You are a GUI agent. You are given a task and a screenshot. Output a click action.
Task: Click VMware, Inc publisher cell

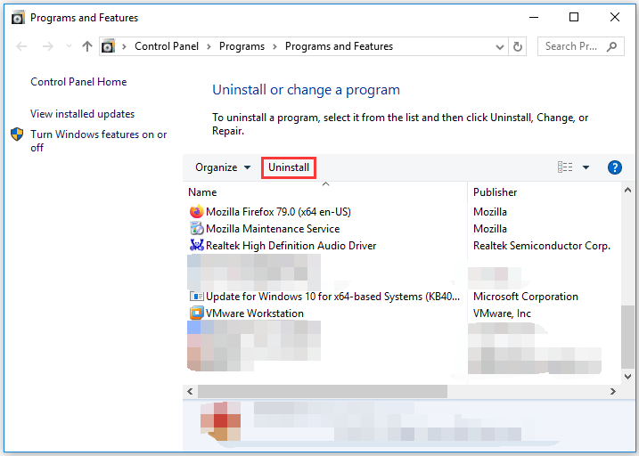(x=502, y=313)
